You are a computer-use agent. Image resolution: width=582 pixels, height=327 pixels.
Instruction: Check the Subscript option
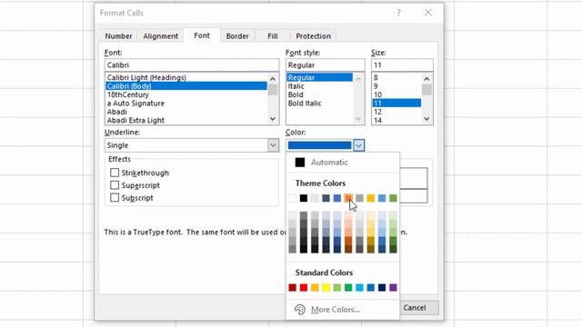[115, 198]
